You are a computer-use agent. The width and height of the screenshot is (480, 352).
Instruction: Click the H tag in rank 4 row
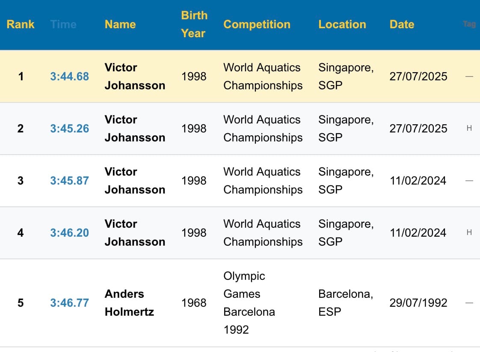469,232
